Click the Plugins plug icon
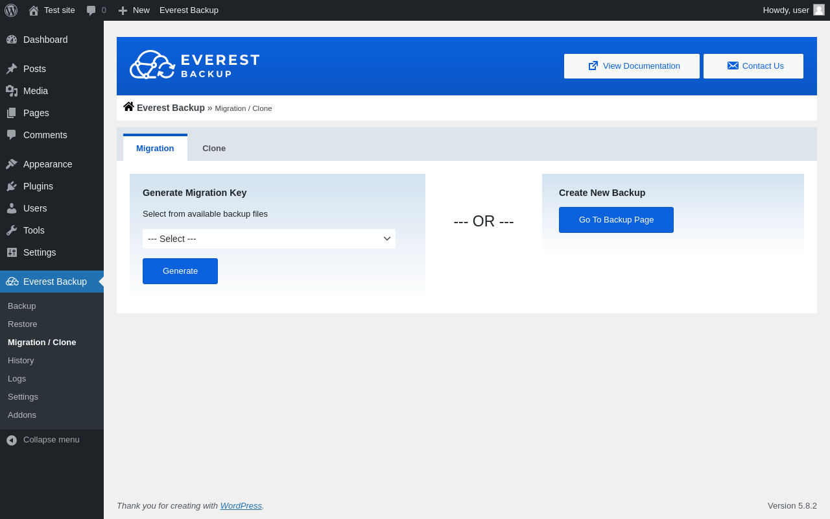 pyautogui.click(x=12, y=186)
